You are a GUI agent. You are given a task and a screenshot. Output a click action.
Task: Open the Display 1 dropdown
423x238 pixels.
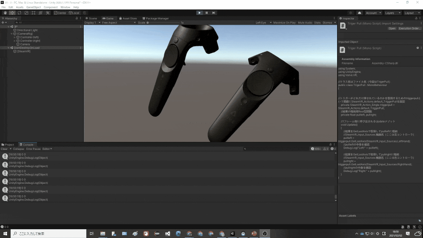point(92,22)
